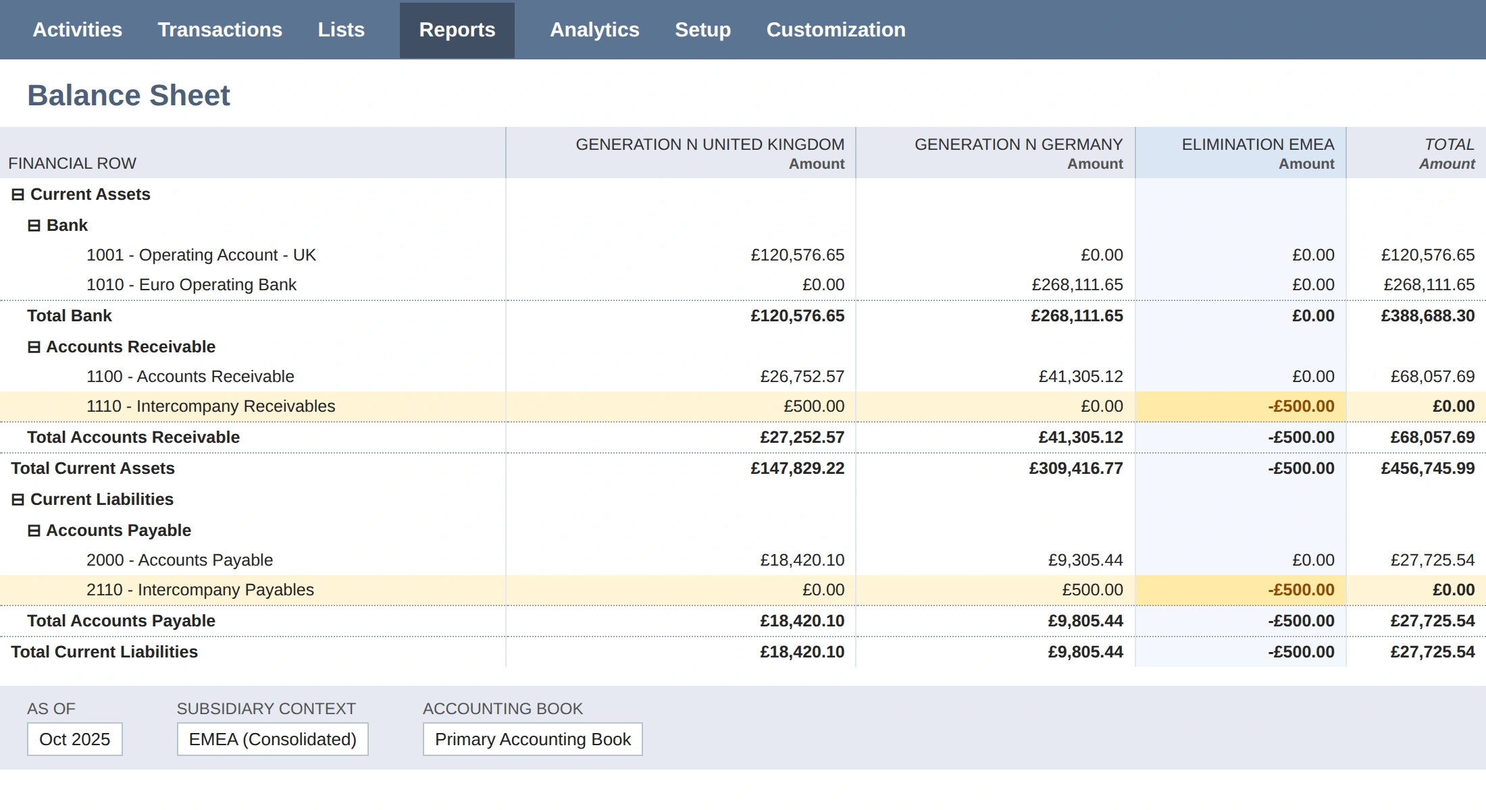Click 2000 - Accounts Payable row label
1486x810 pixels.
(x=180, y=560)
